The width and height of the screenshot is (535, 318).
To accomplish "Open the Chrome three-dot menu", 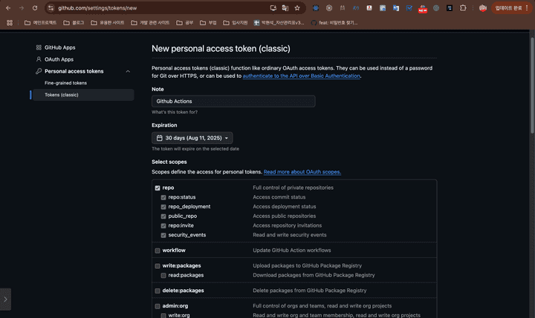I will tap(527, 8).
